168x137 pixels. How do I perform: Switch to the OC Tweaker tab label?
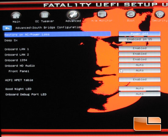(x=45, y=21)
